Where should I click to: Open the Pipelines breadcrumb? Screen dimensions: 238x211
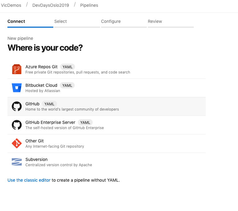89,5
